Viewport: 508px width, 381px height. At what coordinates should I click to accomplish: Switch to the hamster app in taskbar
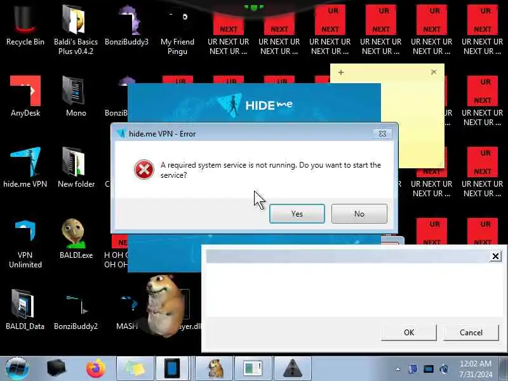click(214, 368)
